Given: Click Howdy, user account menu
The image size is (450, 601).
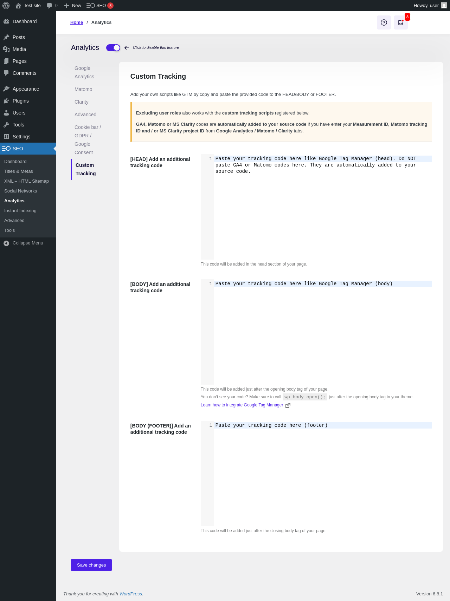Looking at the screenshot, I should [430, 6].
